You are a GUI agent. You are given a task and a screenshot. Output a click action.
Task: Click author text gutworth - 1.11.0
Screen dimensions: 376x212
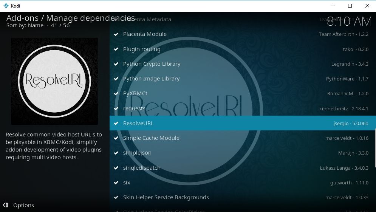[x=349, y=183]
